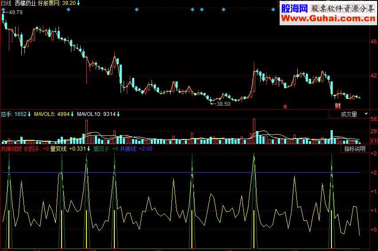Select the 西藏药业 stock name

(25, 3)
